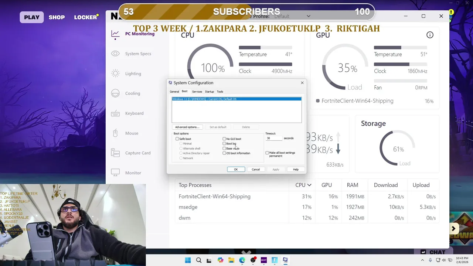This screenshot has width=473, height=266.
Task: Click the Advanced options button
Action: [x=187, y=127]
